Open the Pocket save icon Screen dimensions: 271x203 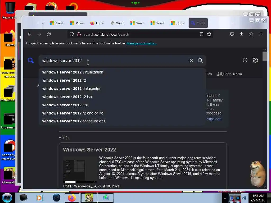(x=232, y=34)
